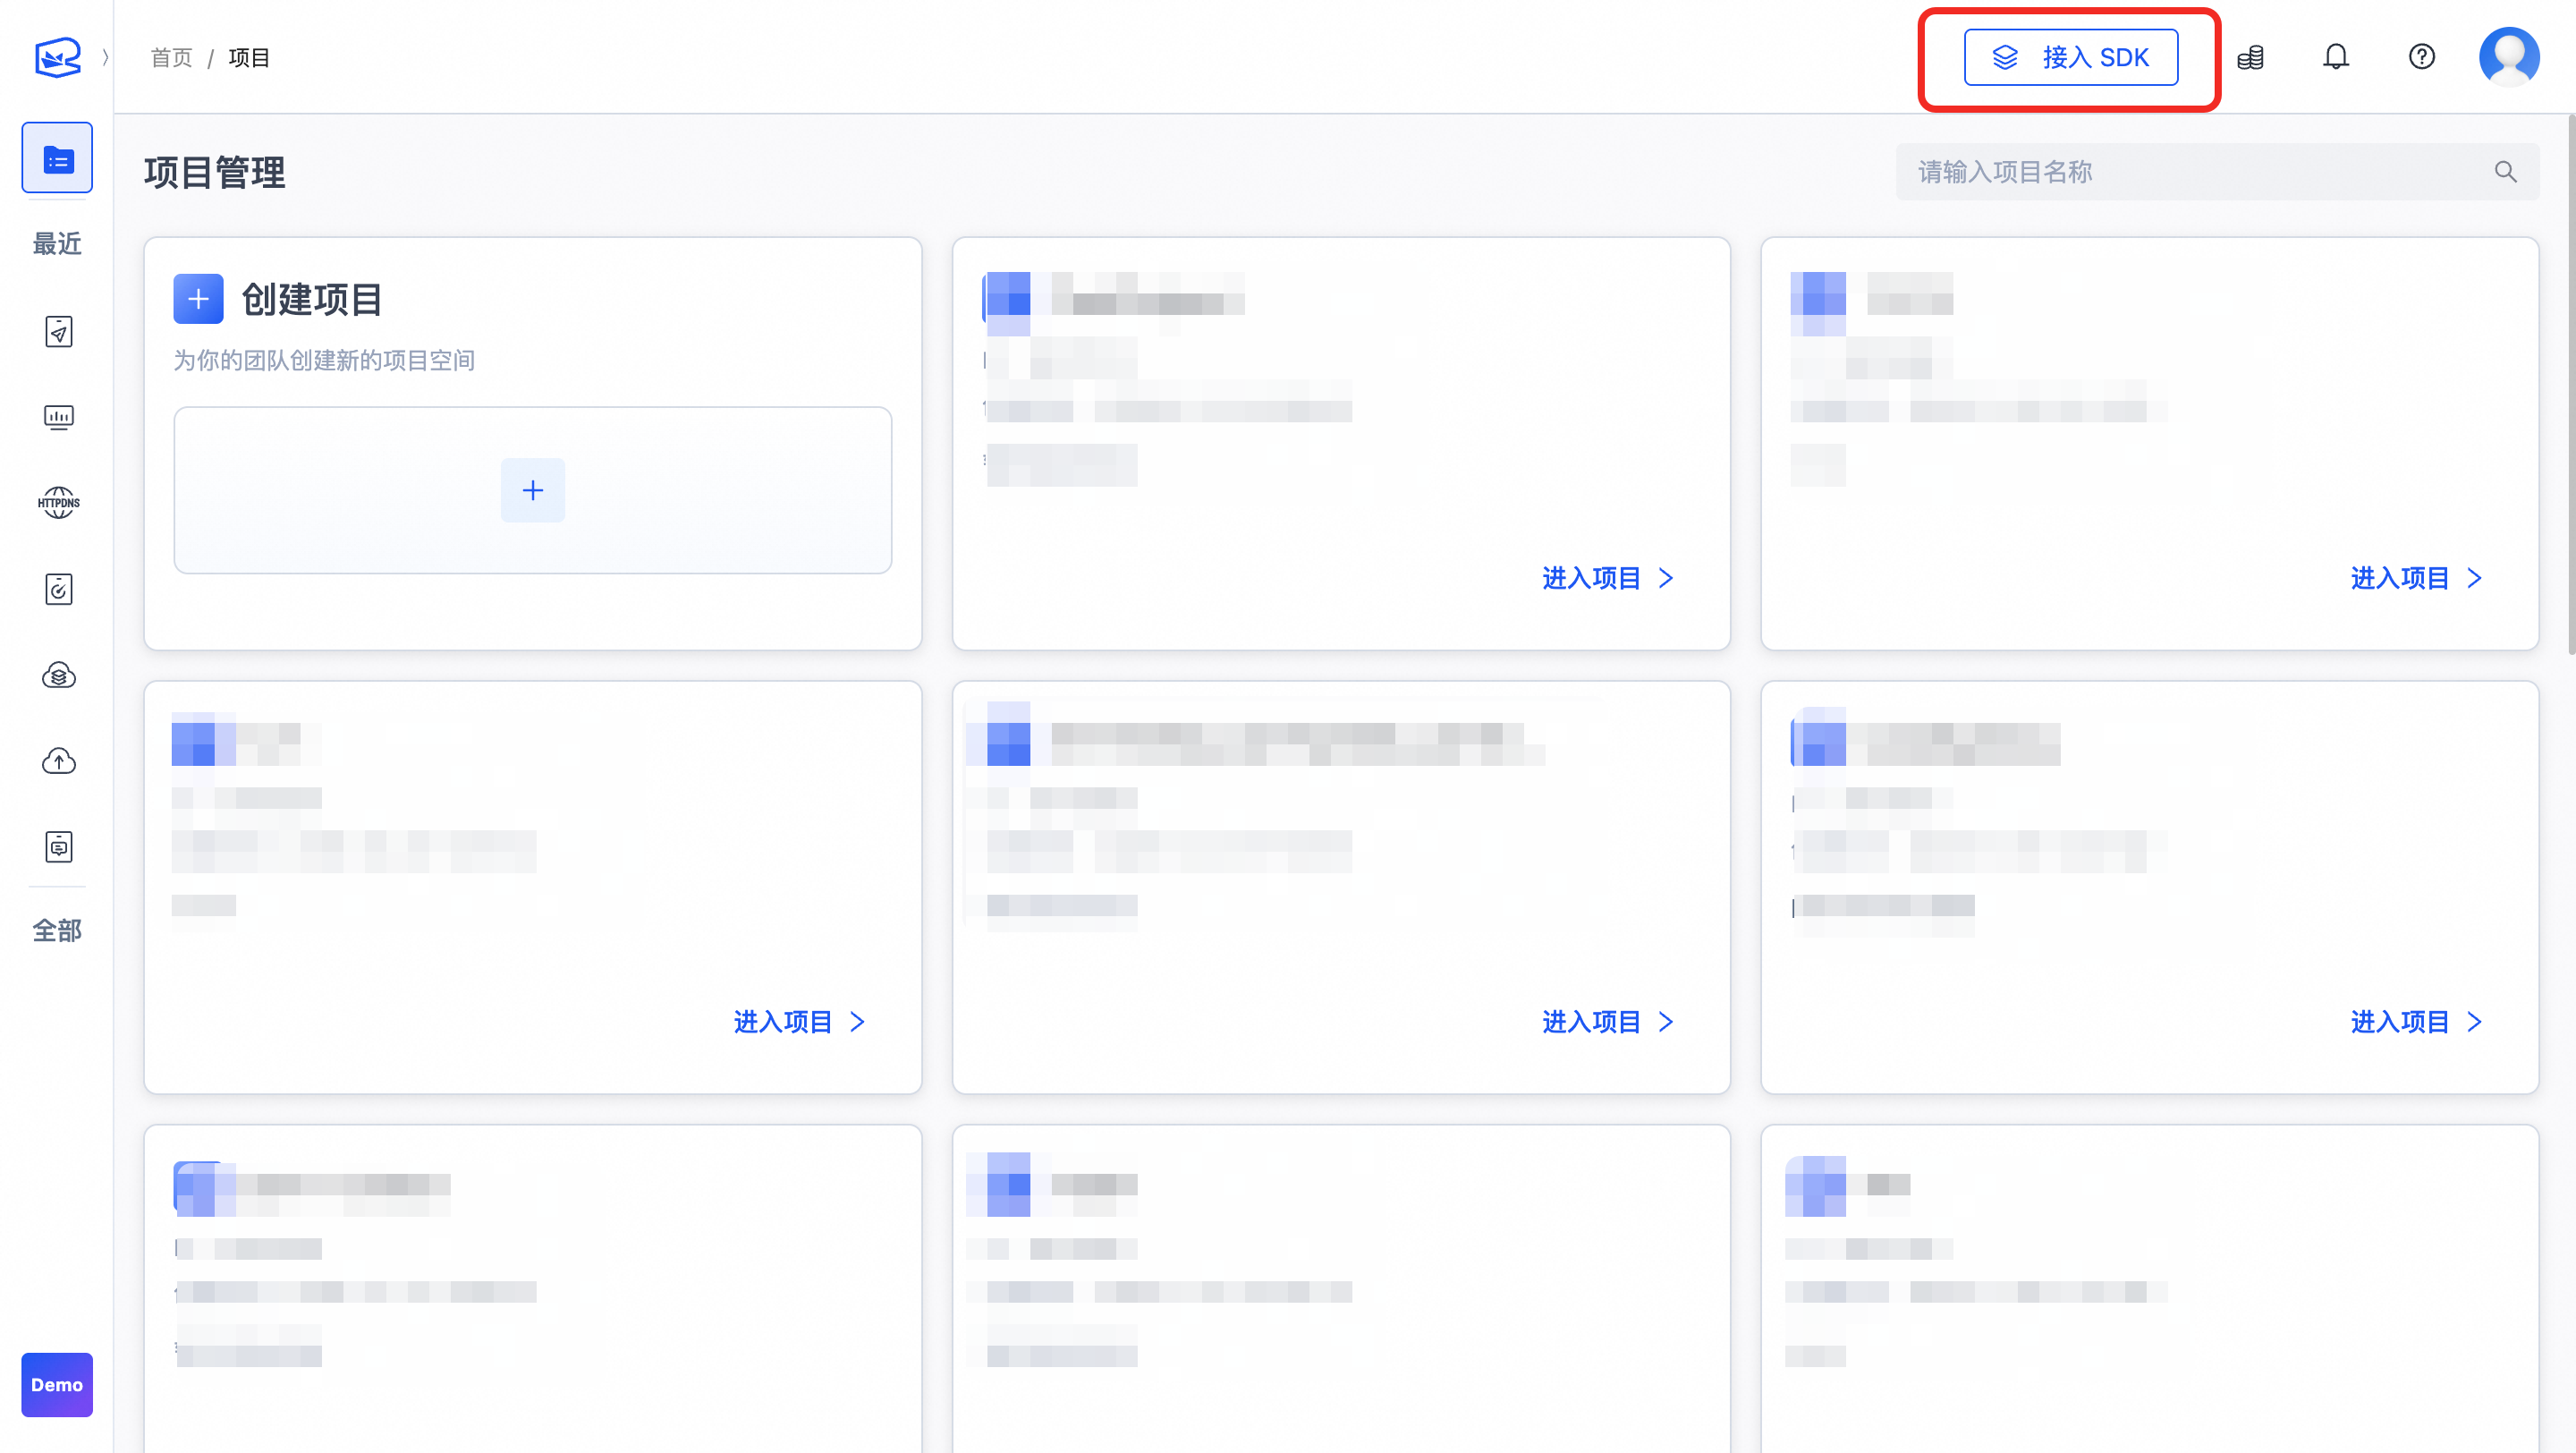Click the Demo badge at bottom left

(57, 1384)
